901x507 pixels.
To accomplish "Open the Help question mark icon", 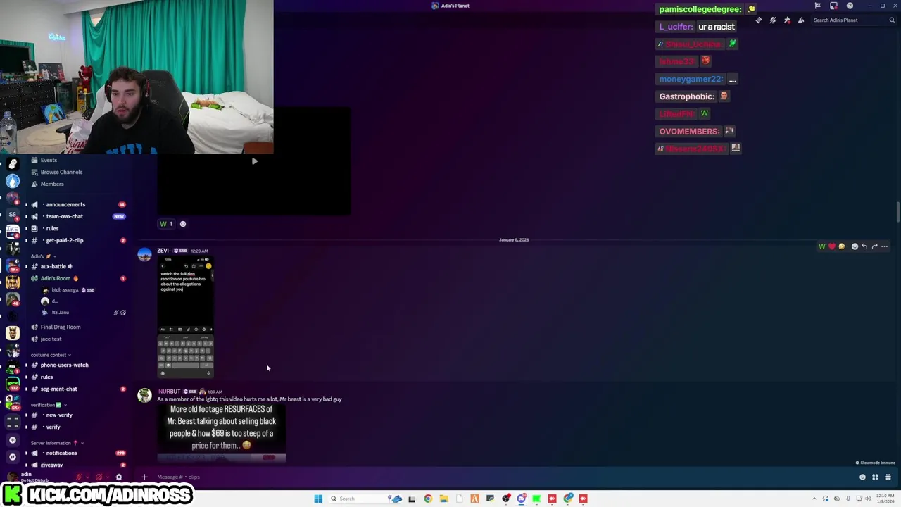I will point(850,6).
